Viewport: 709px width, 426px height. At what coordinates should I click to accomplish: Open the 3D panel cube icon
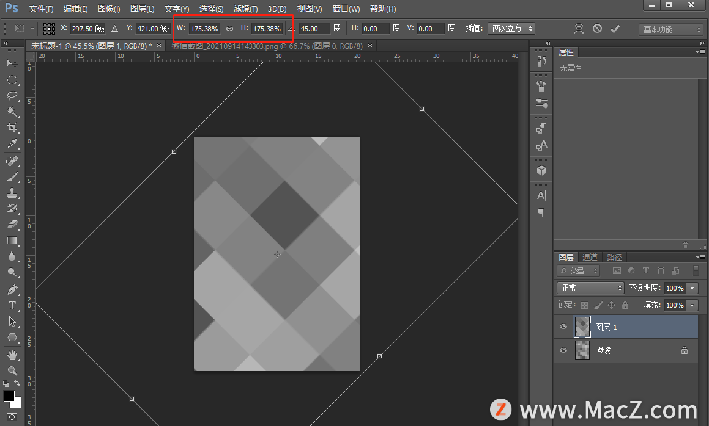click(541, 170)
